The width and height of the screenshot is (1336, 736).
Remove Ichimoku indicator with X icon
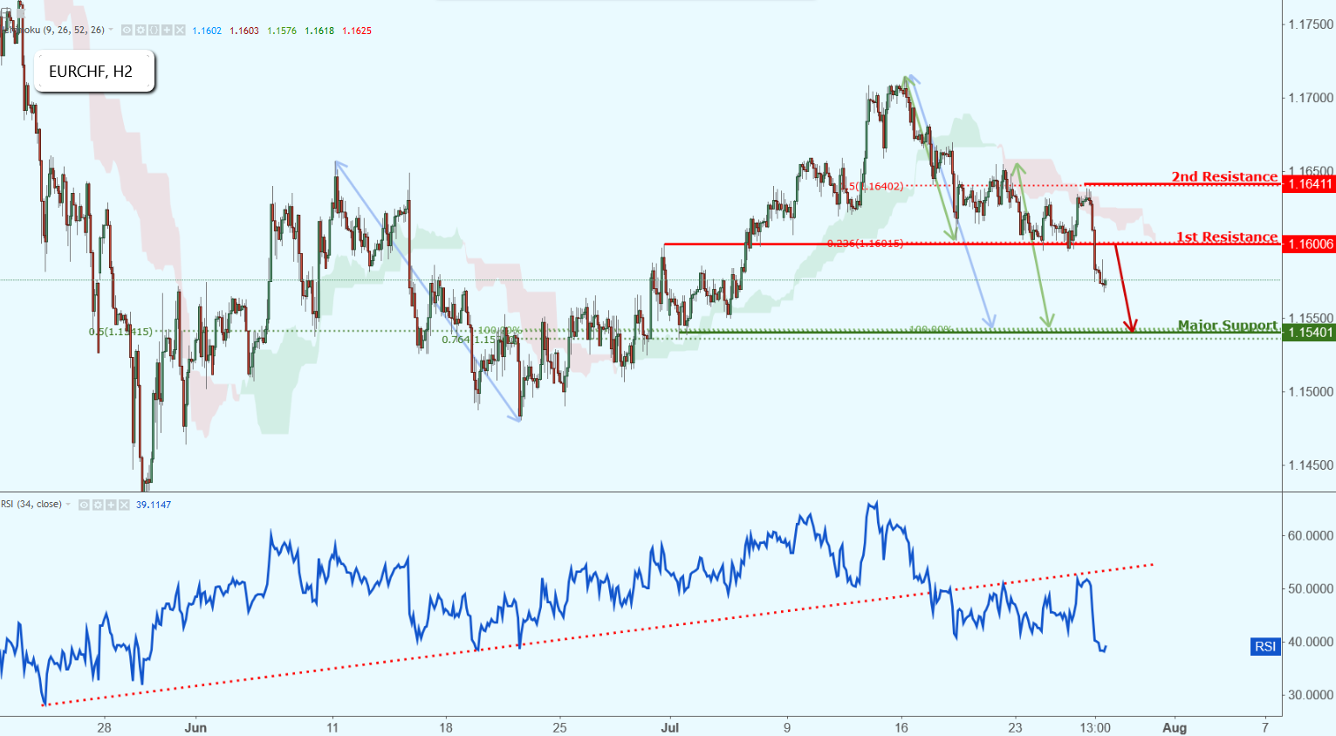[x=180, y=30]
